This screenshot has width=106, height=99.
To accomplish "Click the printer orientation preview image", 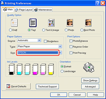I will 89,68.
